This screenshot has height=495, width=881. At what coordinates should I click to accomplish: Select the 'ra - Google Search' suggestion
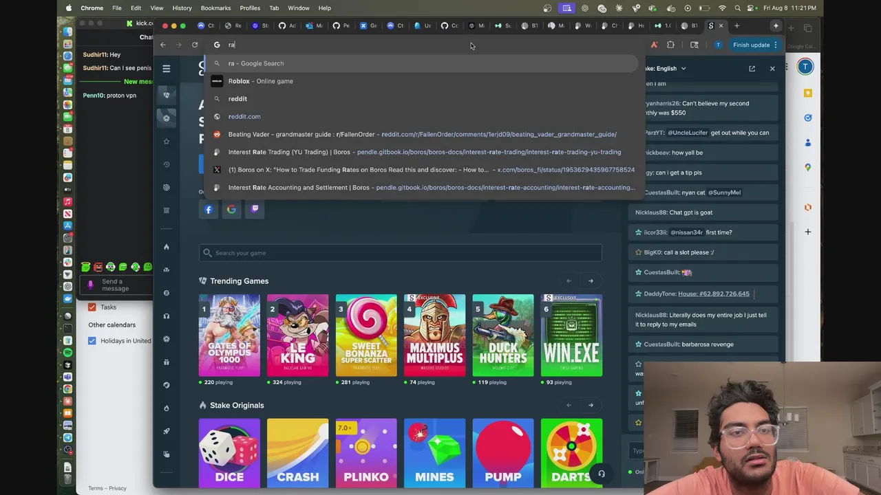421,63
